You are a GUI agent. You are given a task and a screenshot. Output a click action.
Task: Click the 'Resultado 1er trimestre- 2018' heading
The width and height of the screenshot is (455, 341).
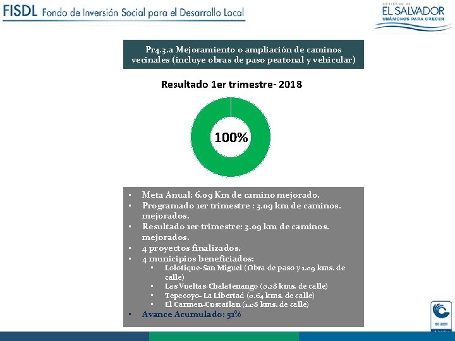[231, 85]
